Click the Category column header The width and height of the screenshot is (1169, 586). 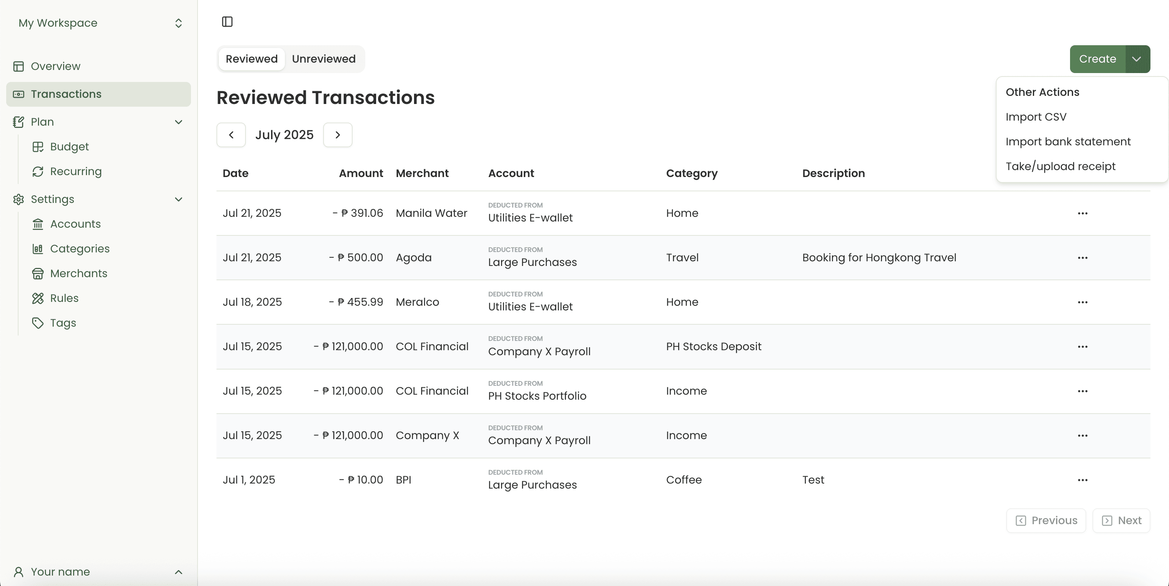(692, 174)
